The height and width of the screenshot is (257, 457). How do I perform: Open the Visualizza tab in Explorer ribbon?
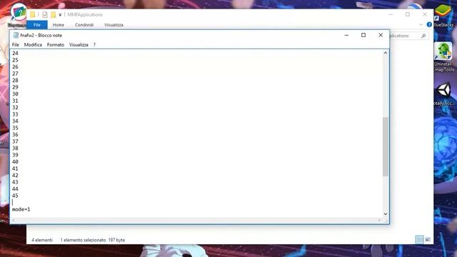point(114,25)
